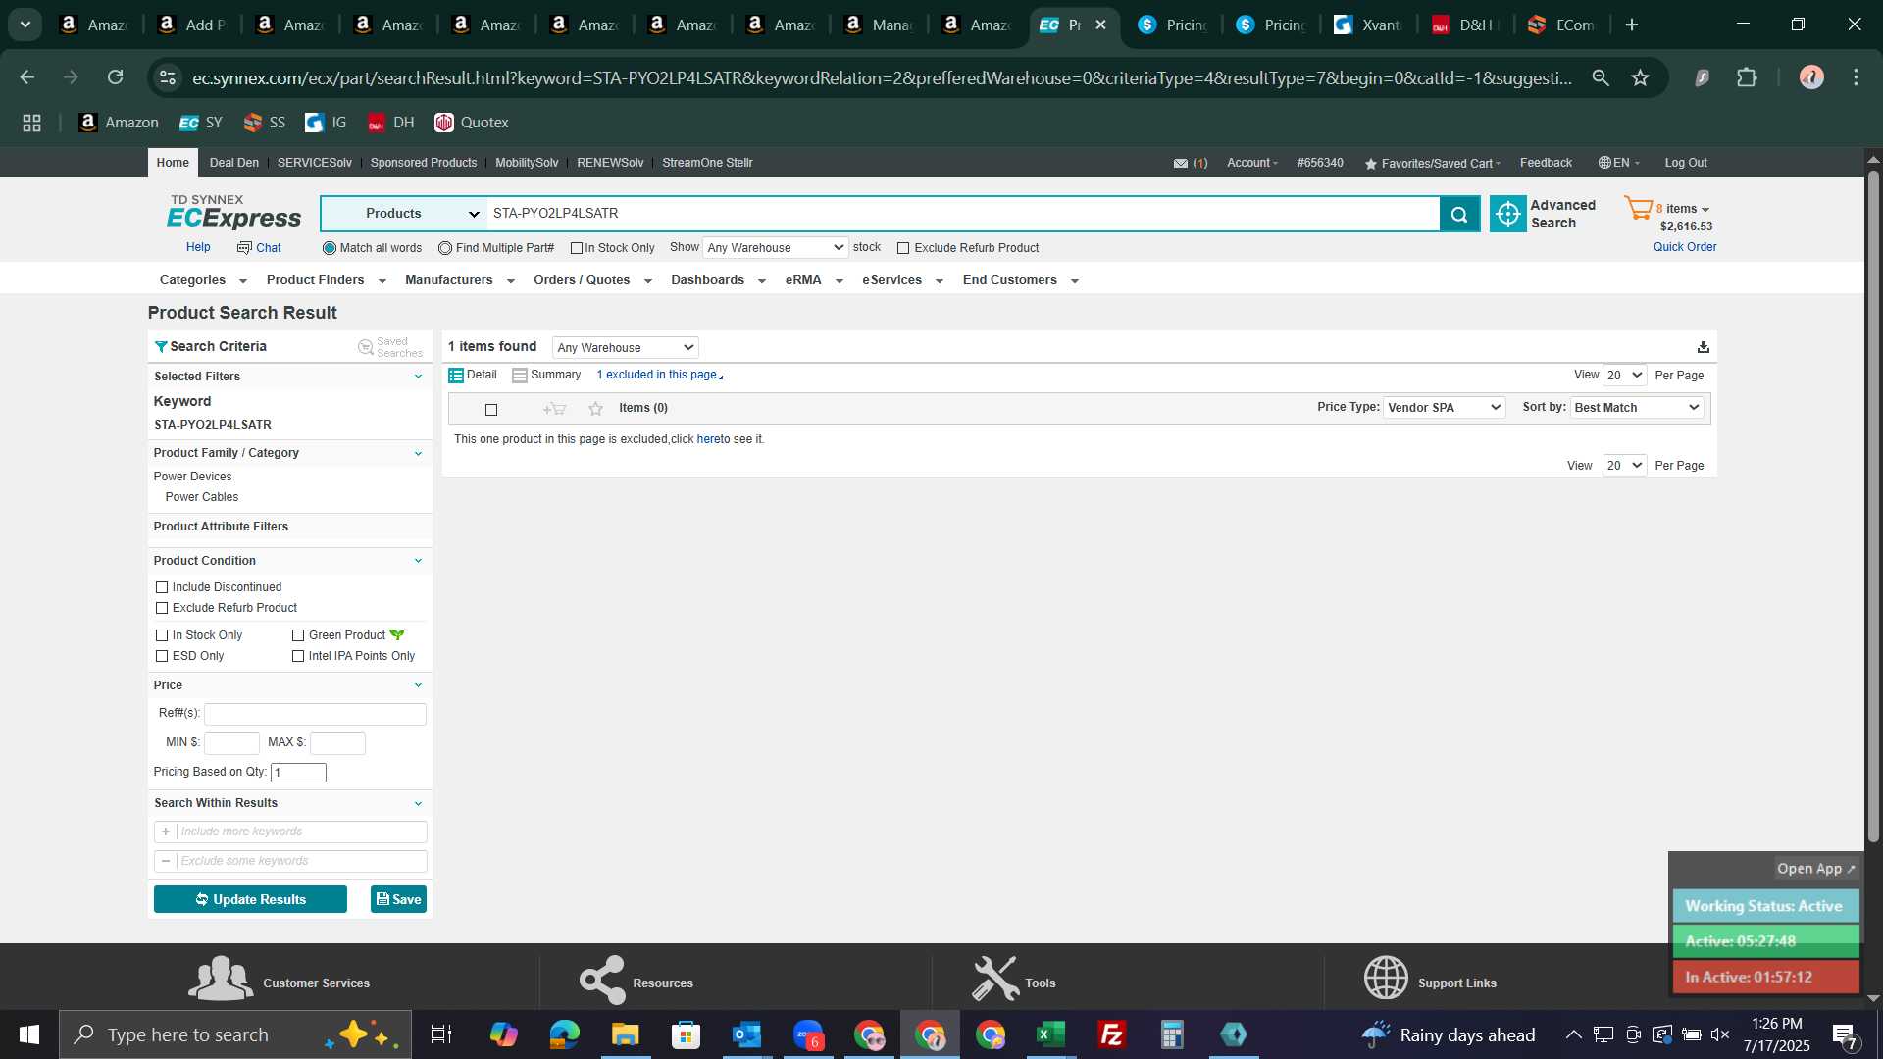Click the MIN $ price field
Viewport: 1883px width, 1059px height.
point(231,743)
